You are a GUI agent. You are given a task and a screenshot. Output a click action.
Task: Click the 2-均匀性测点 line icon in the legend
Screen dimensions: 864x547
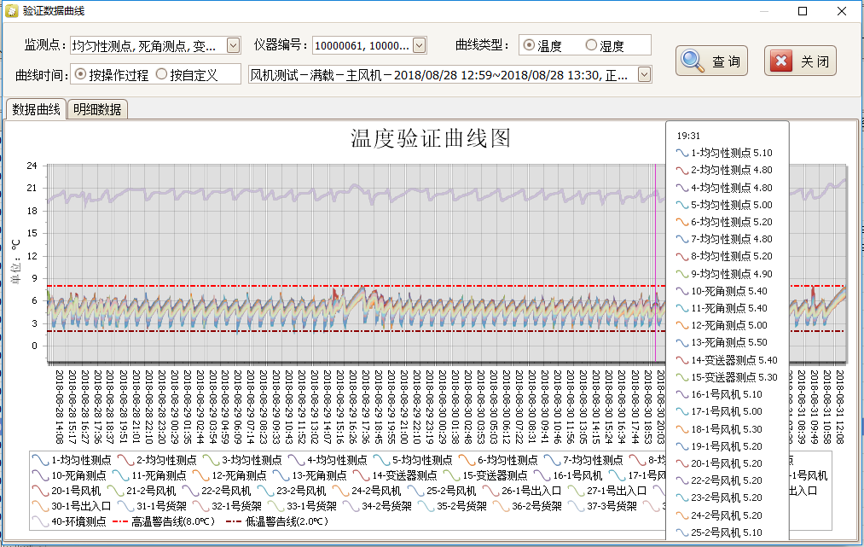coord(125,460)
